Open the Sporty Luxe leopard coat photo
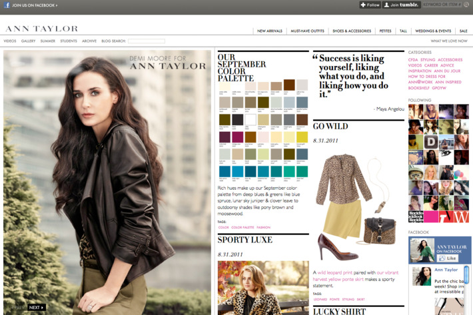 coord(263,288)
